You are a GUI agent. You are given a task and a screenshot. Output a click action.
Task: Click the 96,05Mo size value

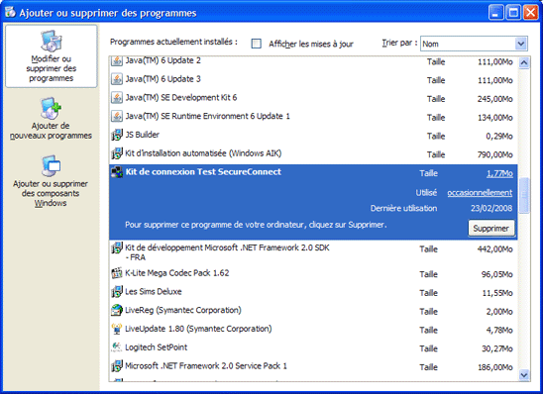point(497,274)
